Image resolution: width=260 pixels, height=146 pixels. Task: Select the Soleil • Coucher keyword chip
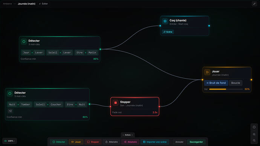click(x=48, y=105)
